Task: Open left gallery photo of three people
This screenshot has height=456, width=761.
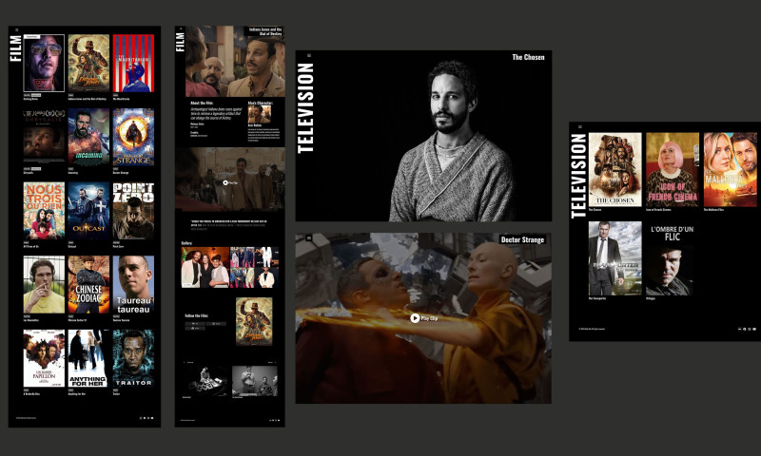Action: tap(205, 268)
